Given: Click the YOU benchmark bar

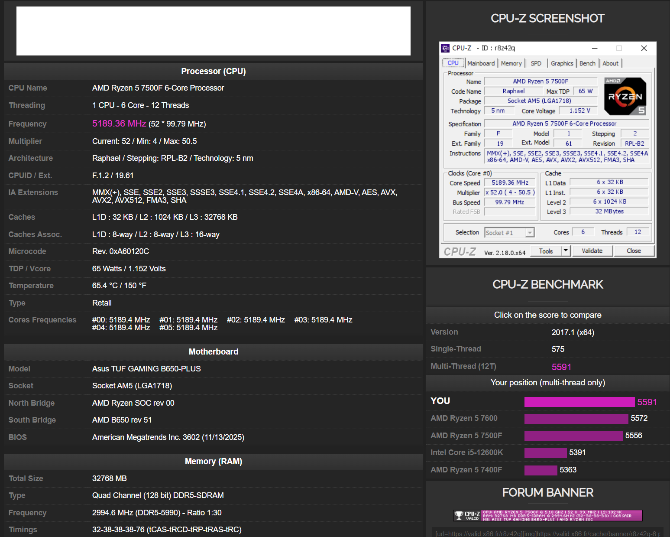Looking at the screenshot, I should point(579,402).
